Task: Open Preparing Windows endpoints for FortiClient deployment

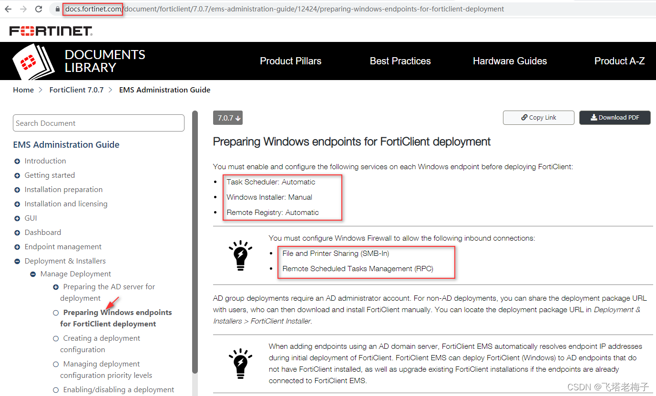Action: pos(116,318)
